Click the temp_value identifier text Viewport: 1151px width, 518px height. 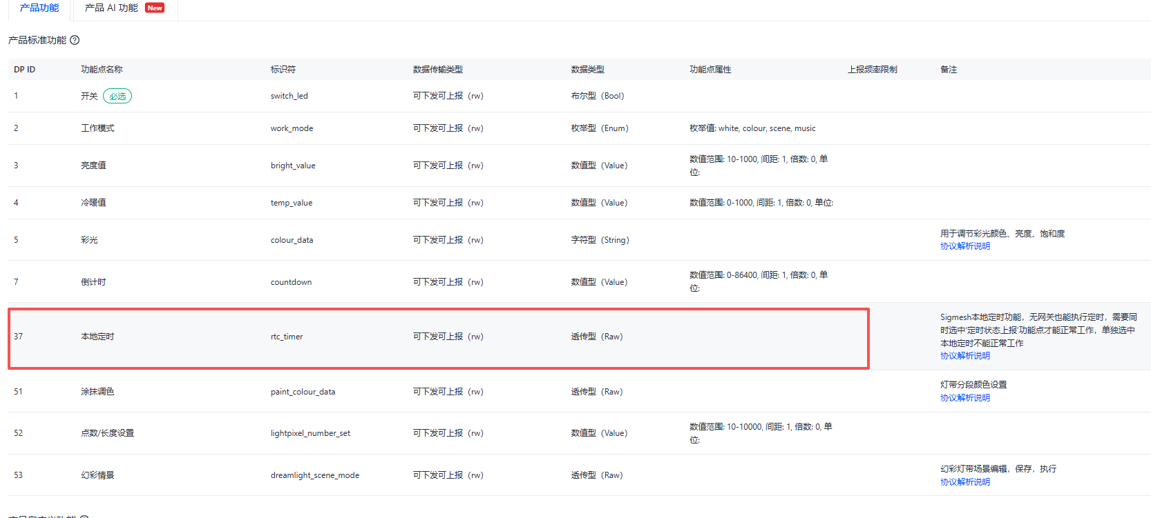291,203
